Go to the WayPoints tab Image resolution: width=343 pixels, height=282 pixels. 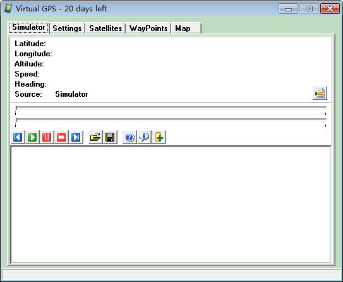[x=148, y=28]
